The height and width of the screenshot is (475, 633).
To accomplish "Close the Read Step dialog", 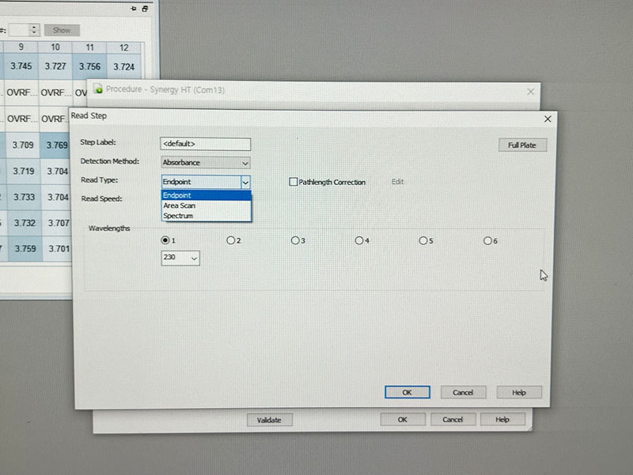I will 548,119.
